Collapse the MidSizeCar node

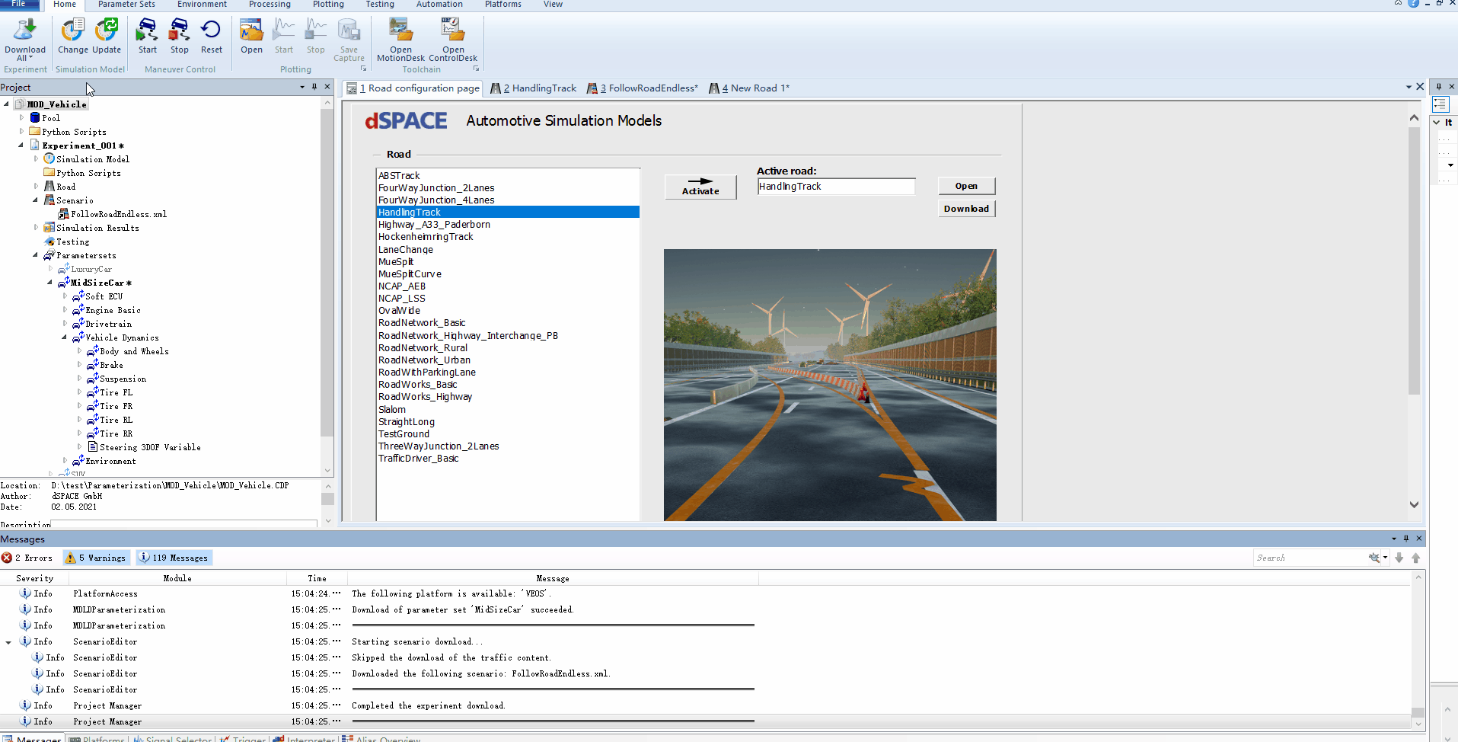(50, 283)
